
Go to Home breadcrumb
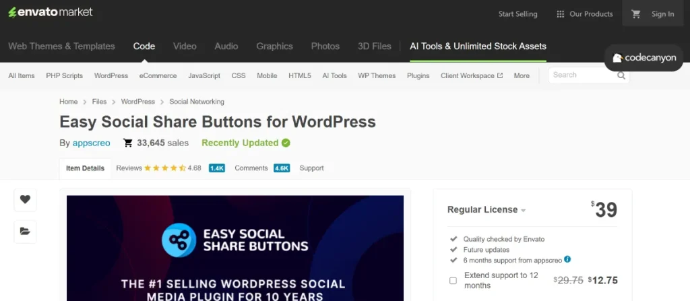point(69,102)
